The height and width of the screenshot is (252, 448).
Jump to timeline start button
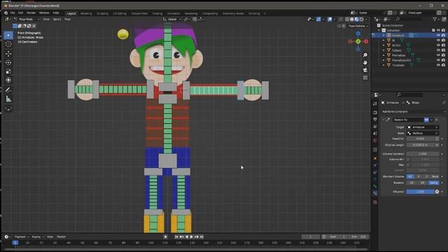click(x=176, y=237)
